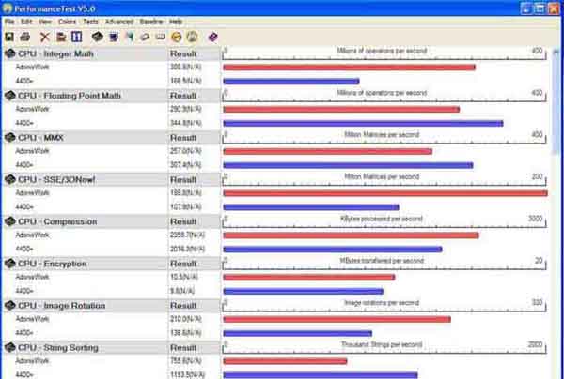
Task: Click the chip icon beside CPU - Image Rotation
Action: coord(10,306)
